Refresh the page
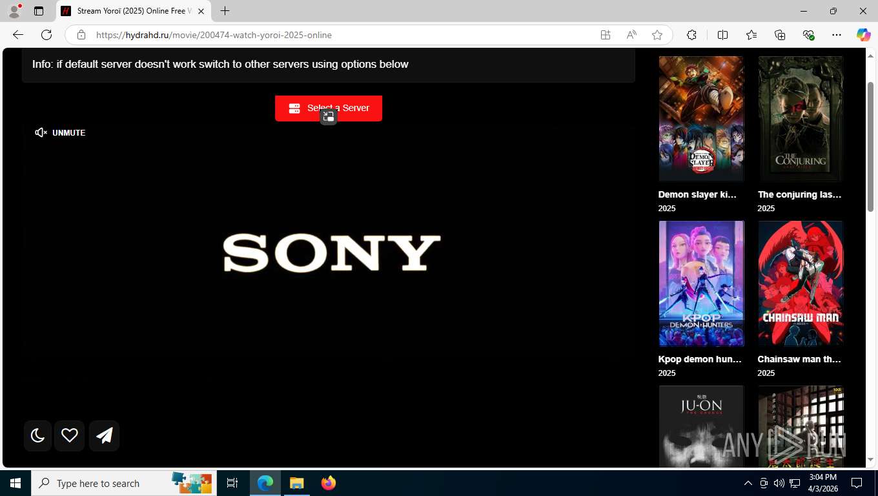Viewport: 878px width, 496px height. [46, 35]
